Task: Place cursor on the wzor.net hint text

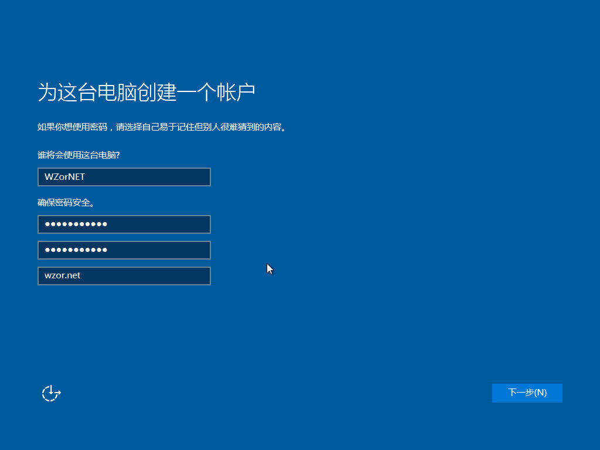Action: (63, 276)
